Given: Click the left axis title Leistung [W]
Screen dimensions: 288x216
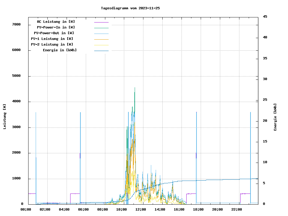Looking at the screenshot, I should tap(5, 117).
